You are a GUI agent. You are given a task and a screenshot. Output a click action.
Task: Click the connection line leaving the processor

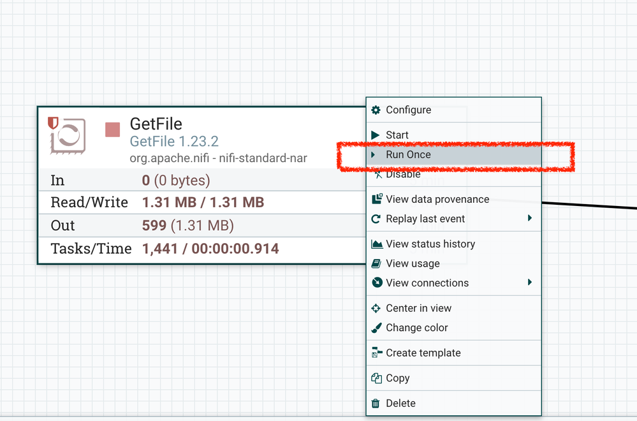pos(589,205)
